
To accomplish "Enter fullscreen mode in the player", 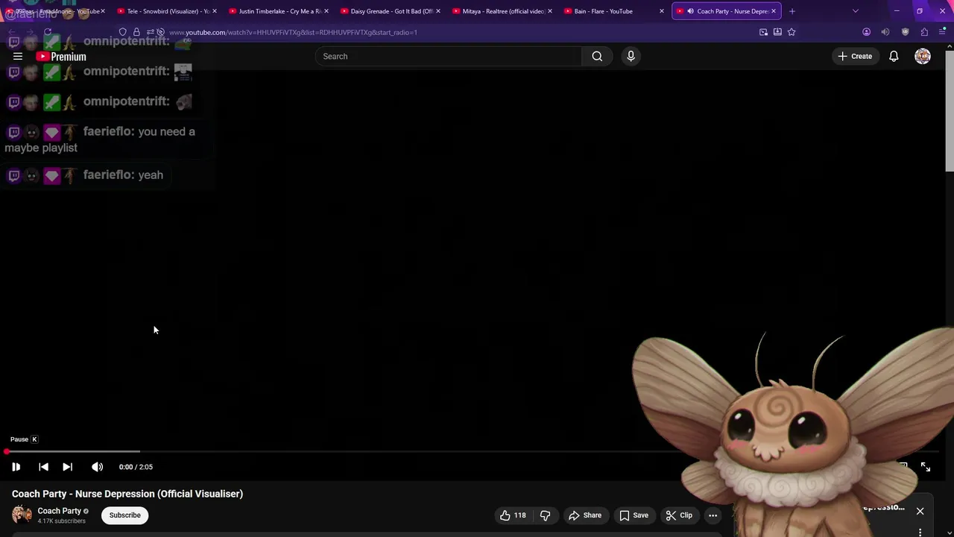I will click(x=926, y=467).
